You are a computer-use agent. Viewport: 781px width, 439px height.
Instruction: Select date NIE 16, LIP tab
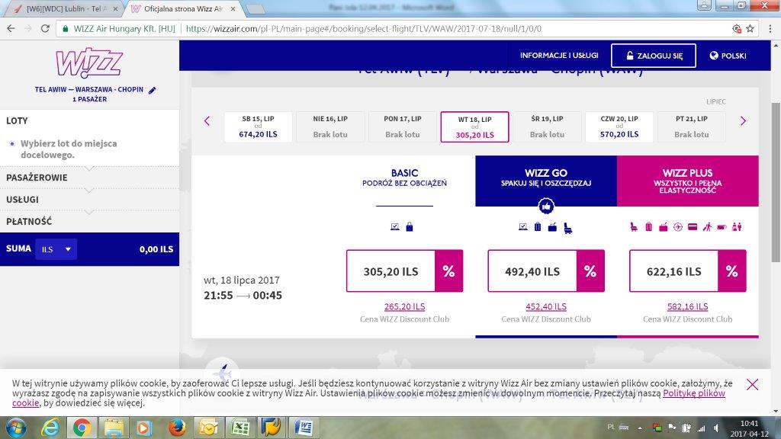pos(330,127)
